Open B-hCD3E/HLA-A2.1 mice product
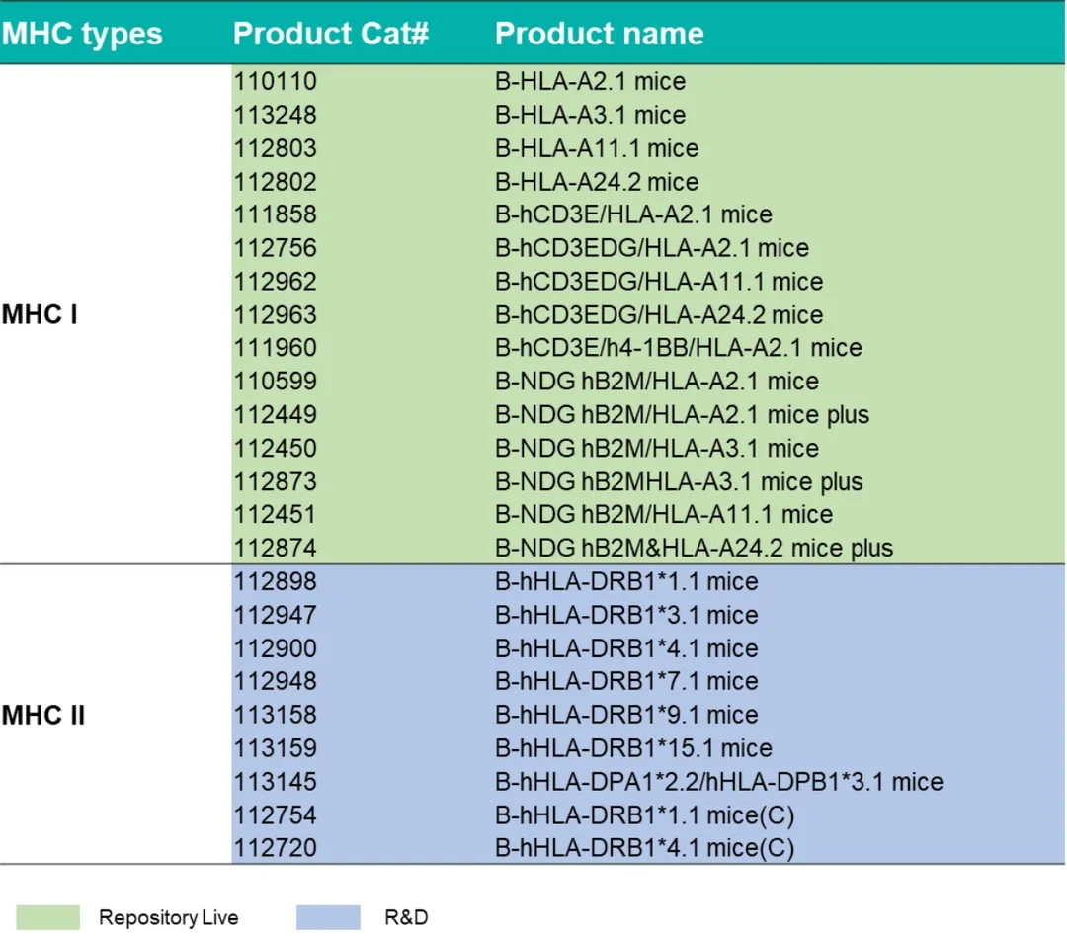 pos(633,214)
